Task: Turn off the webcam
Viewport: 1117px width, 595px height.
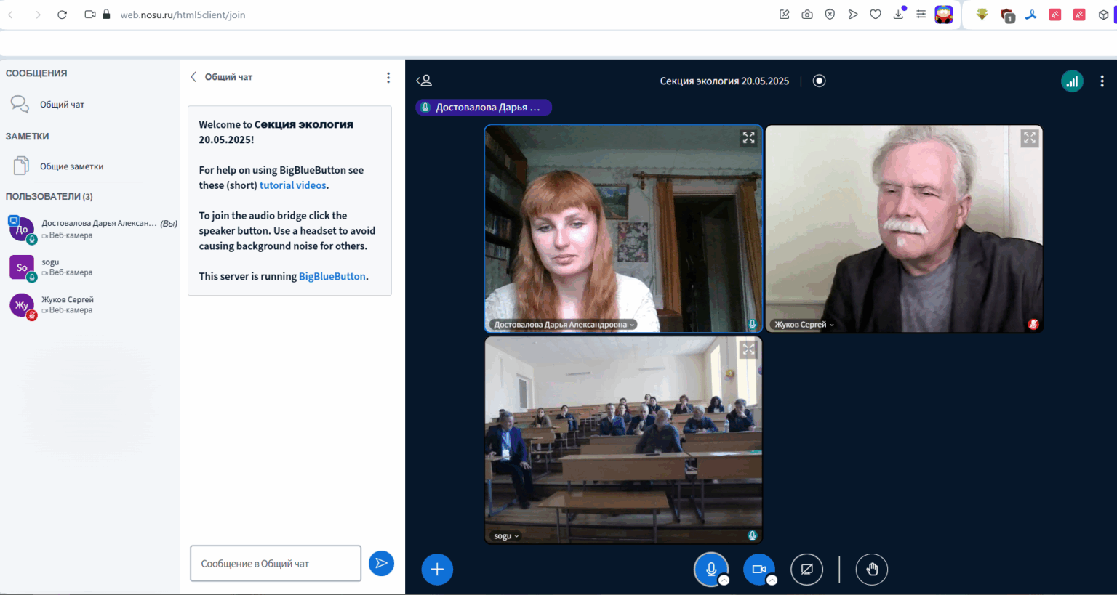Action: pyautogui.click(x=758, y=570)
